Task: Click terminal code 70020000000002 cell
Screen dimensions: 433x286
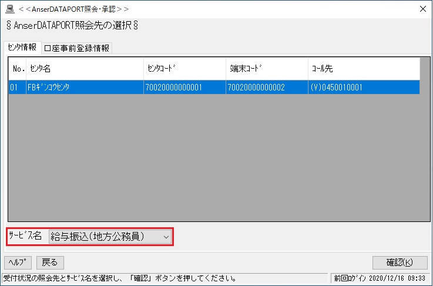Action: (x=267, y=88)
